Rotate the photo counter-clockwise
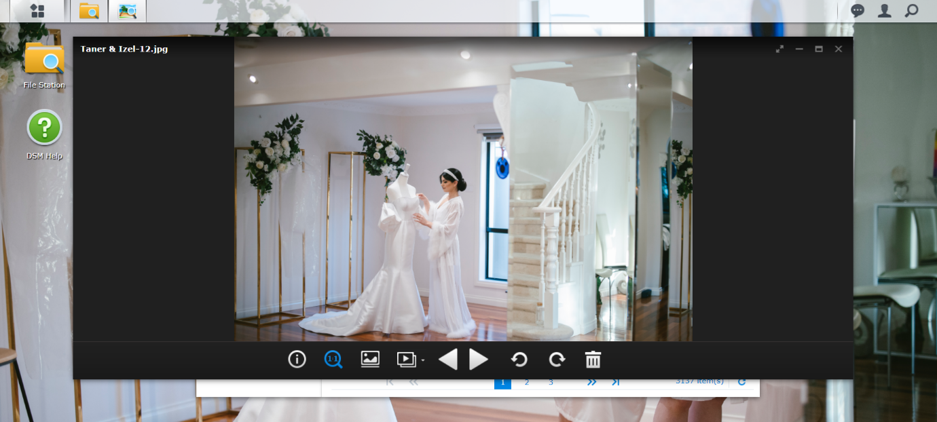937x422 pixels. pyautogui.click(x=519, y=360)
